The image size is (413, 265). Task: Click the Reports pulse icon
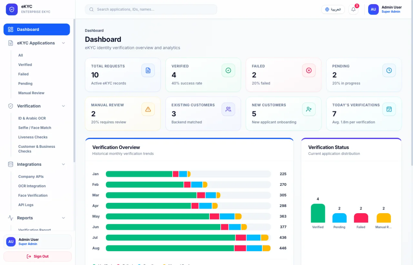click(x=11, y=218)
